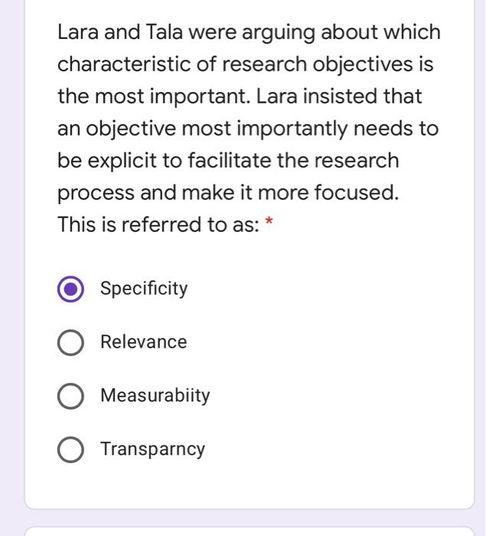486x536 pixels.
Task: Select the Specificity radio button
Action: pos(70,289)
